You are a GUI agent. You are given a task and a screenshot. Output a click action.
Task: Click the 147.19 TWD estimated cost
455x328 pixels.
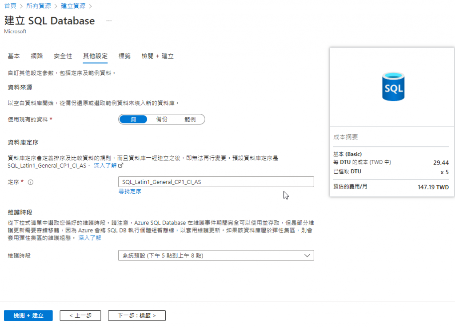tap(433, 187)
